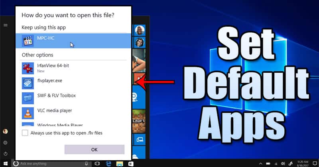Screen dimensions: 319x167
Task: Expand the Start menu hamburger icon
Action: (x=6, y=25)
